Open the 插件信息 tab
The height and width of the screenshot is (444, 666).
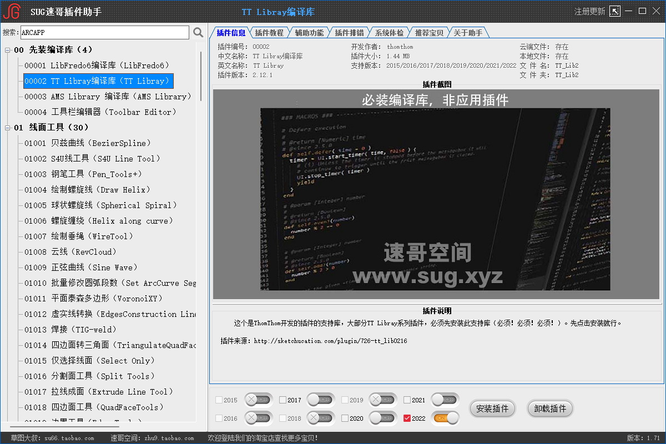tap(231, 33)
